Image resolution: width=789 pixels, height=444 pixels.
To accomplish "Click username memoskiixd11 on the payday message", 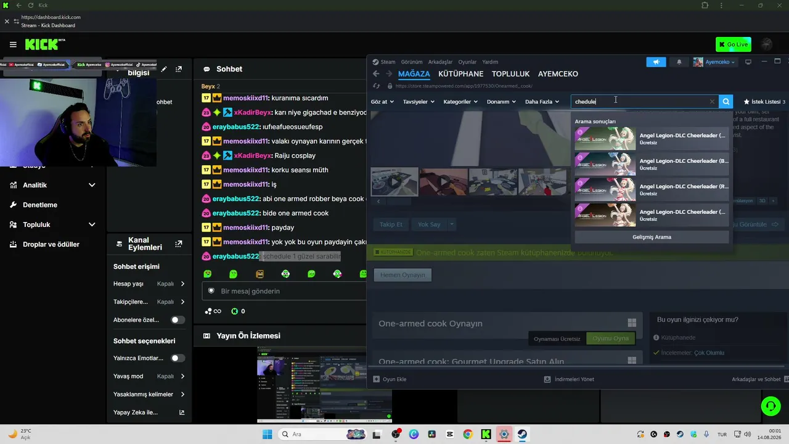I will (x=246, y=228).
